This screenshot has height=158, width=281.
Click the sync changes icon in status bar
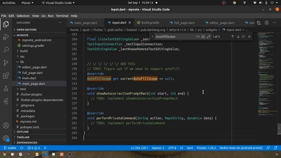click(x=22, y=148)
